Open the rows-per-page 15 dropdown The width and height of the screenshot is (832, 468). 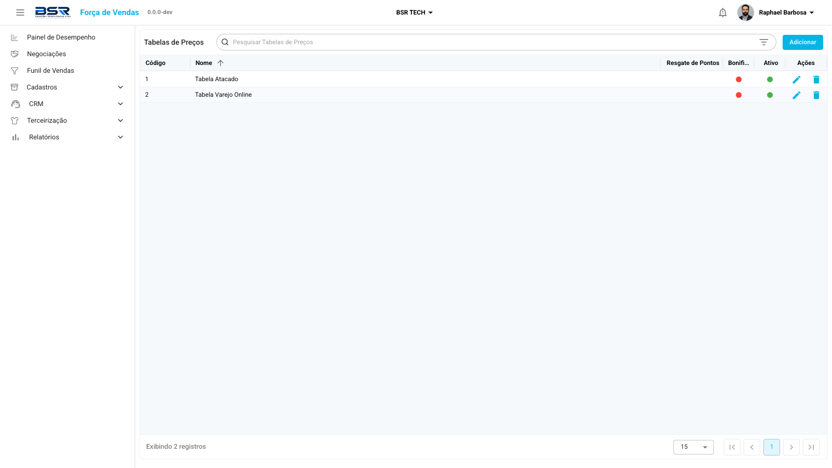coord(694,447)
